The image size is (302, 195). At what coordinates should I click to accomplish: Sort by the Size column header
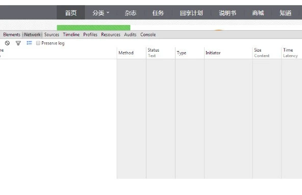(267, 53)
